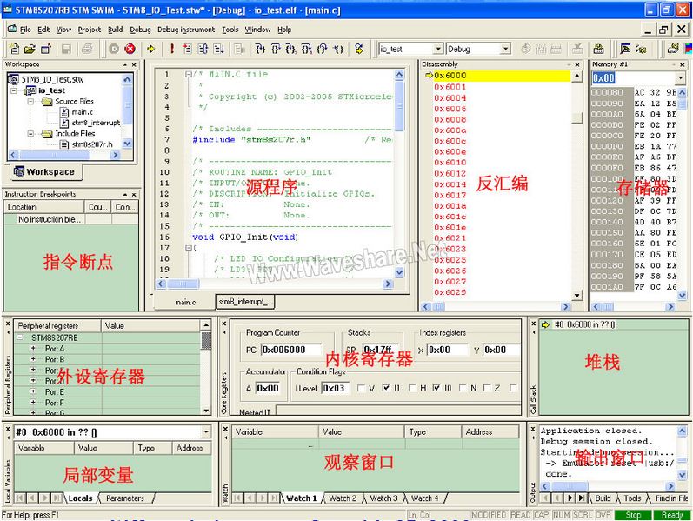This screenshot has height=521, width=693.
Task: Toggle the Z condition flag checkbox
Action: click(x=487, y=388)
